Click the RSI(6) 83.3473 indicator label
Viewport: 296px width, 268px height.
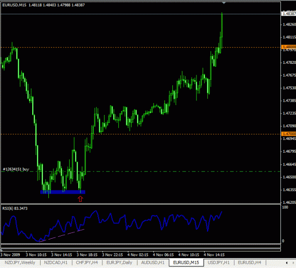(x=15, y=208)
